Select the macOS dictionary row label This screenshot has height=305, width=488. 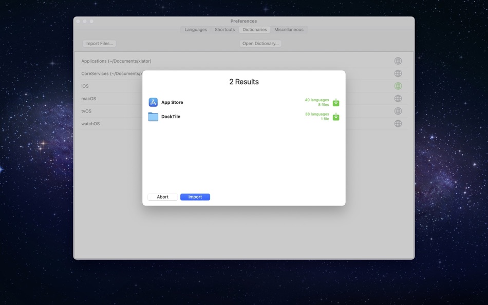tap(89, 99)
